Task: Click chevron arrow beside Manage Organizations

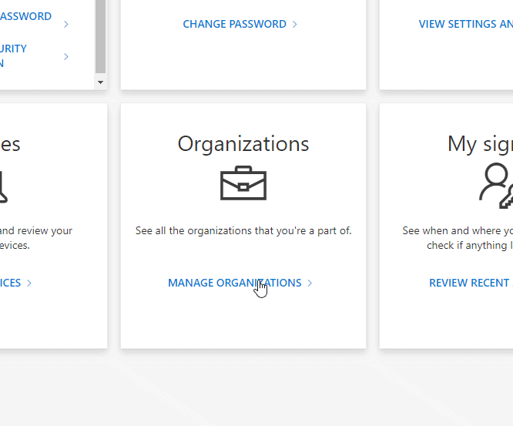Action: (310, 283)
